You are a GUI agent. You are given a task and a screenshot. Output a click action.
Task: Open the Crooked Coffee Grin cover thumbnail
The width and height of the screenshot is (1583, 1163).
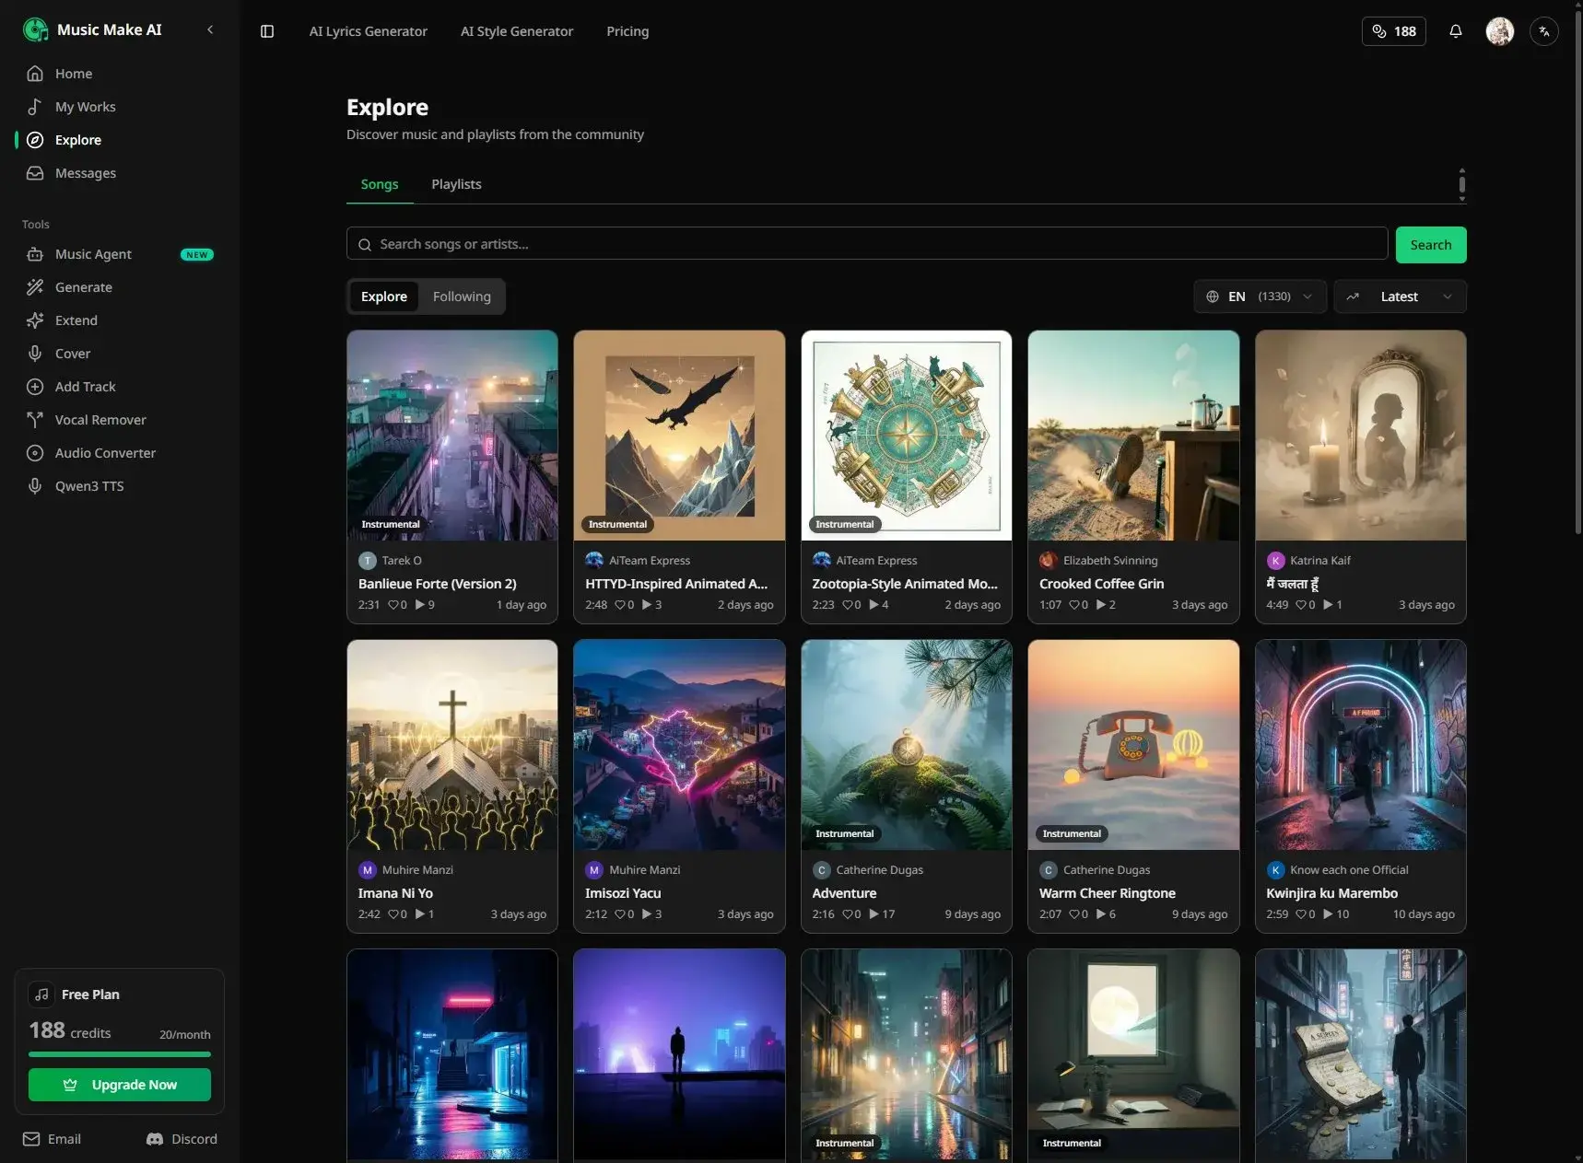coord(1133,436)
